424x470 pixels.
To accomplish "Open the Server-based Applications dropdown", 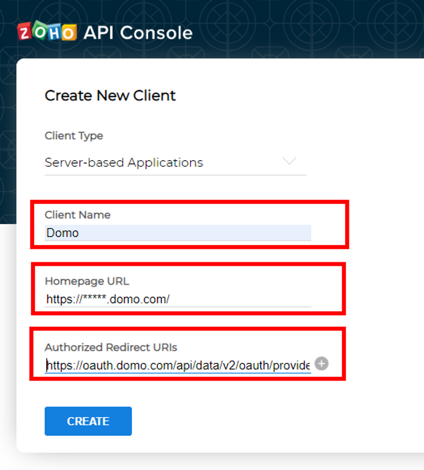I will click(176, 163).
